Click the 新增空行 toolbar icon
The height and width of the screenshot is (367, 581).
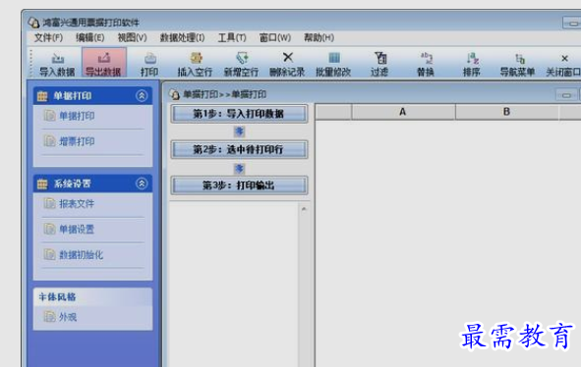pyautogui.click(x=242, y=58)
